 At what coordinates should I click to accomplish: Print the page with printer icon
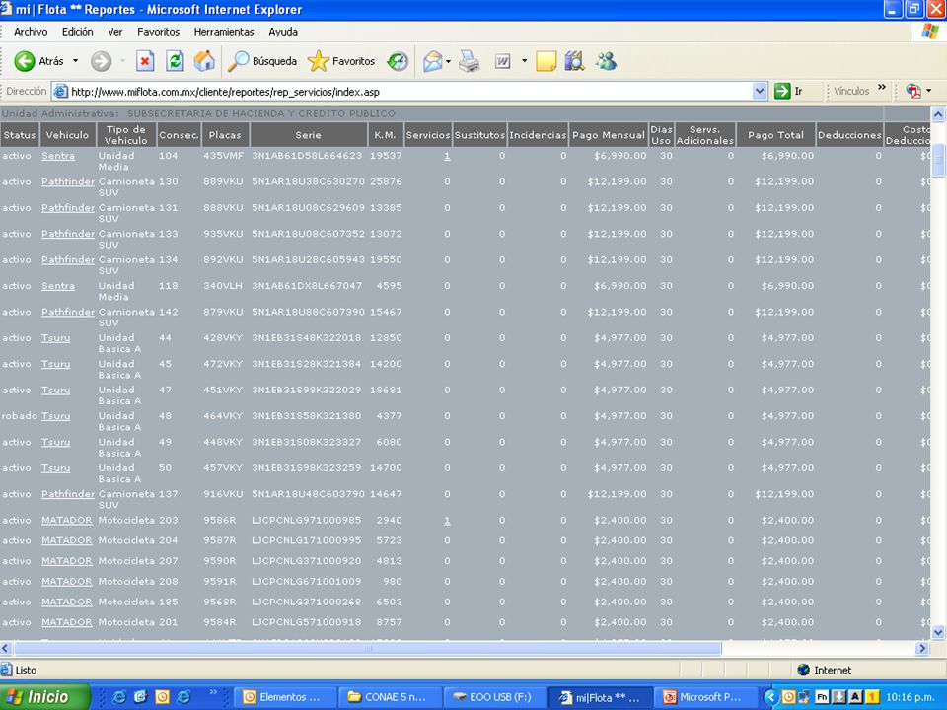pyautogui.click(x=469, y=61)
